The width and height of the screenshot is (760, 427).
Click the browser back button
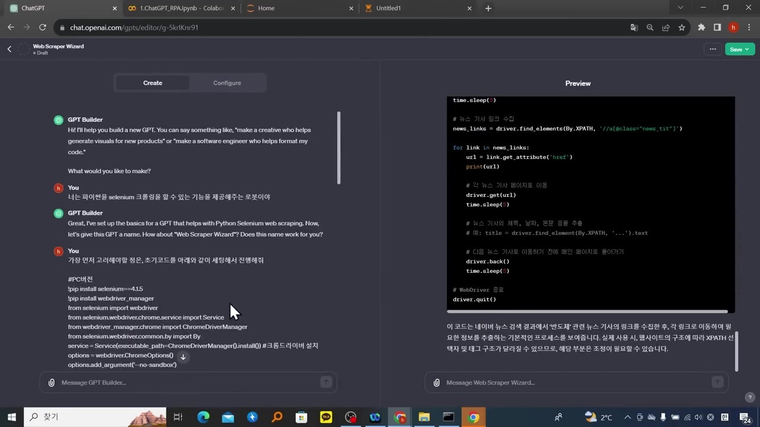[x=11, y=27]
